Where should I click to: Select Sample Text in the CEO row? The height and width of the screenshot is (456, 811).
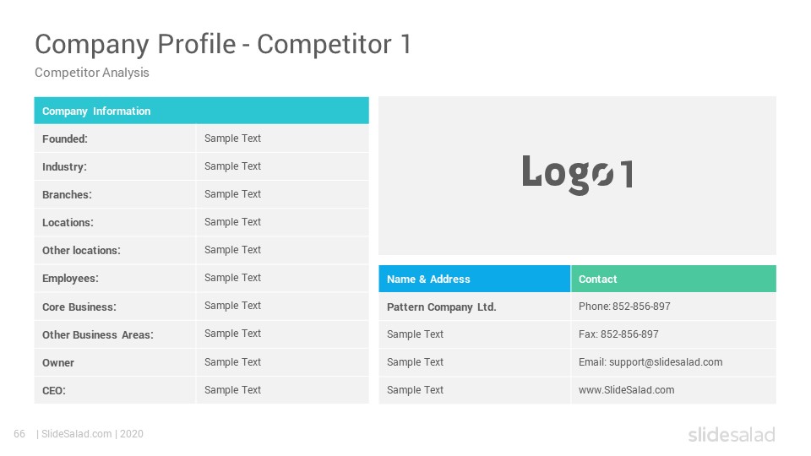233,390
